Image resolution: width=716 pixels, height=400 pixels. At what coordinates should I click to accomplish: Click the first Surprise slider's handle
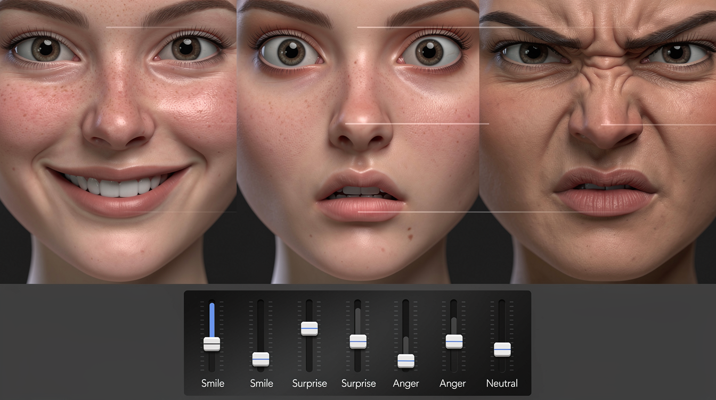tap(309, 329)
